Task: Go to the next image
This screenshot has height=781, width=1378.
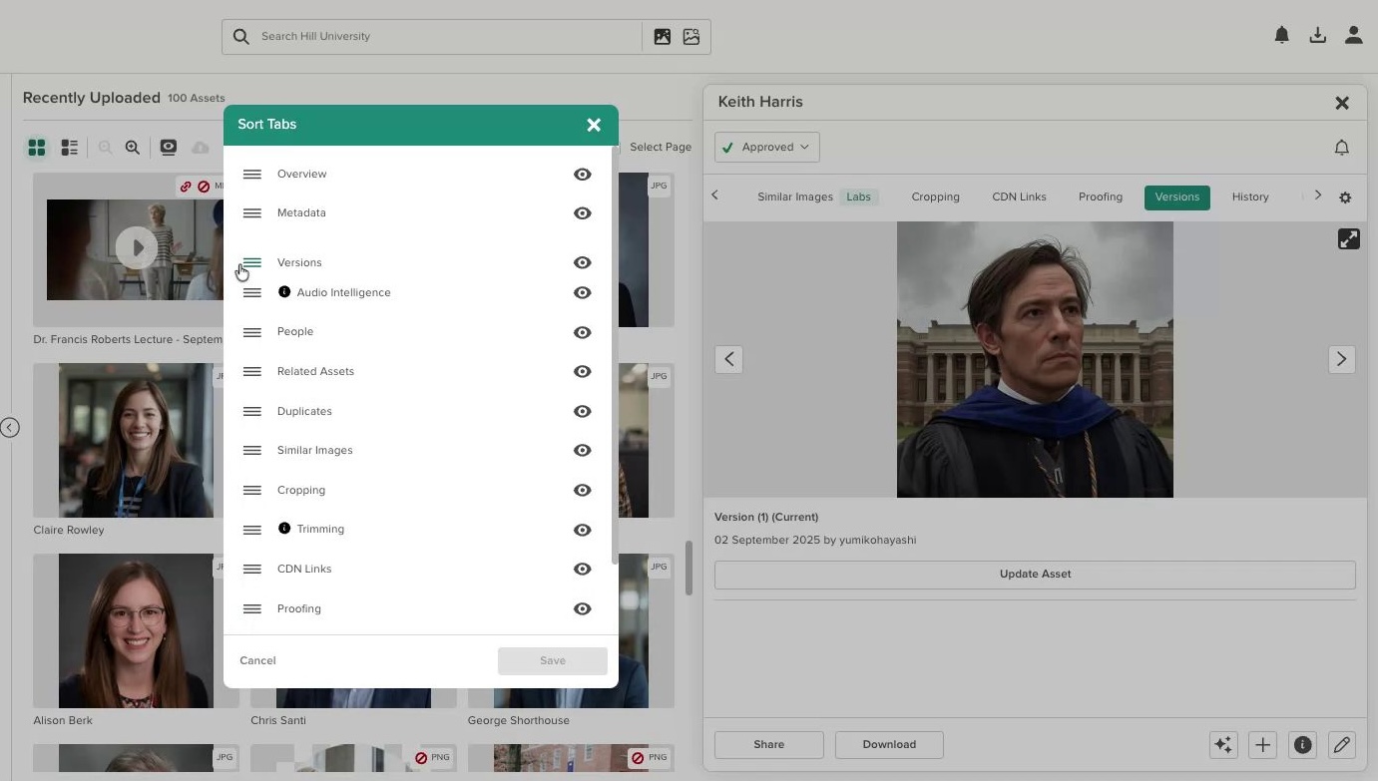Action: (x=1341, y=359)
